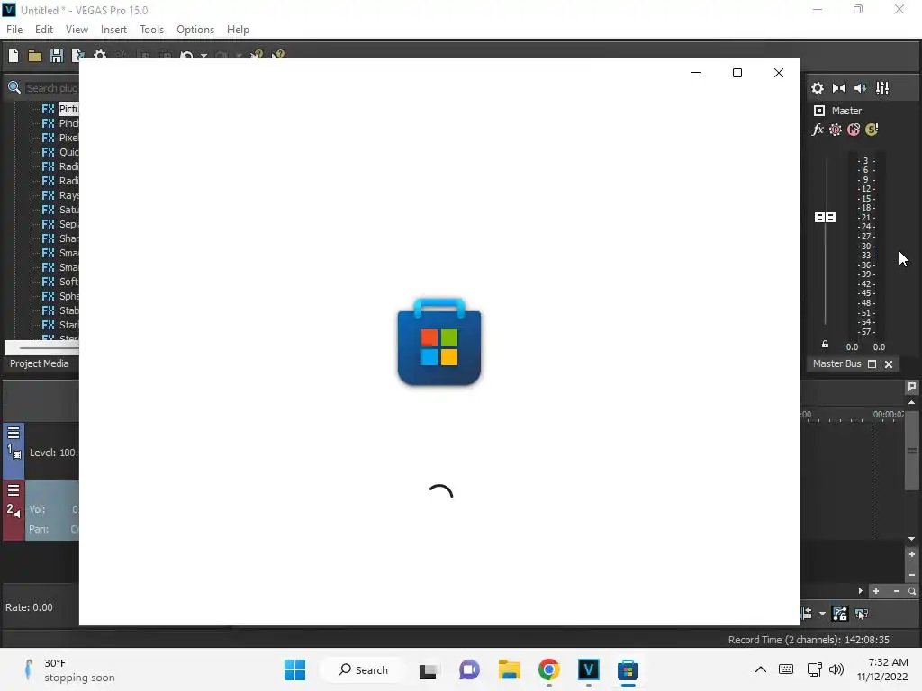
Task: Undo the last action
Action: 186,55
